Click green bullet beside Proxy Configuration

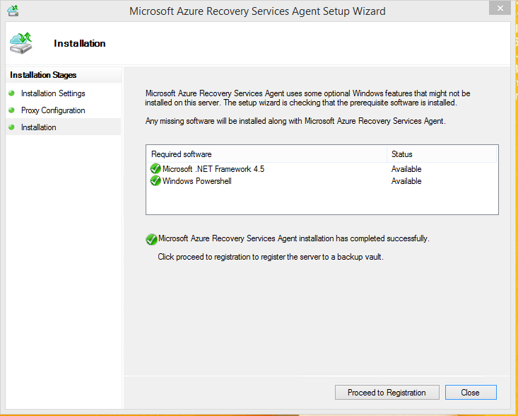point(11,110)
